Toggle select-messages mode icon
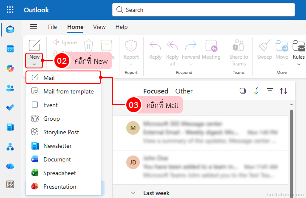Viewport: 306px width, 198px height. coord(243,91)
